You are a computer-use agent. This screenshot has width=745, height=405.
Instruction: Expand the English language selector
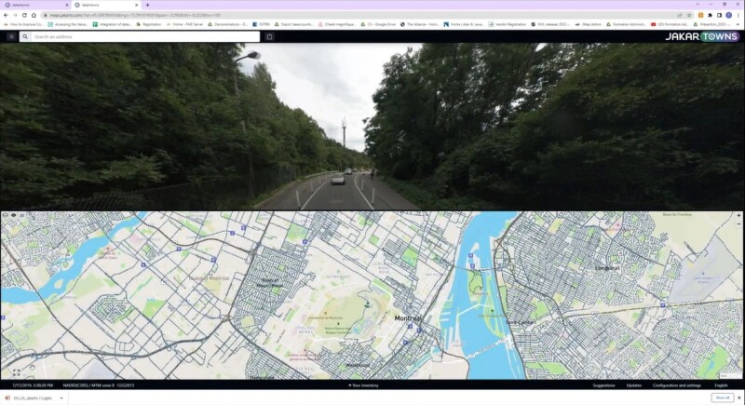[x=722, y=385]
